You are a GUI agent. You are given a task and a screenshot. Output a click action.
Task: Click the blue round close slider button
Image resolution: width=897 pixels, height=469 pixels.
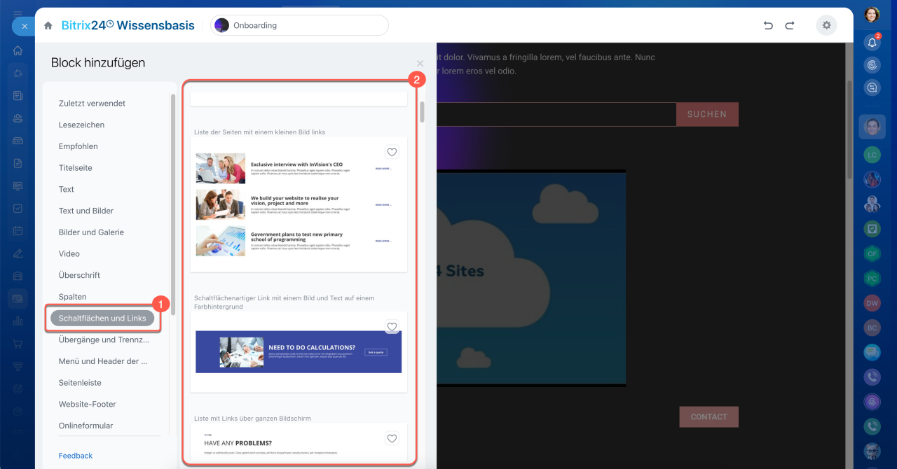click(x=24, y=26)
